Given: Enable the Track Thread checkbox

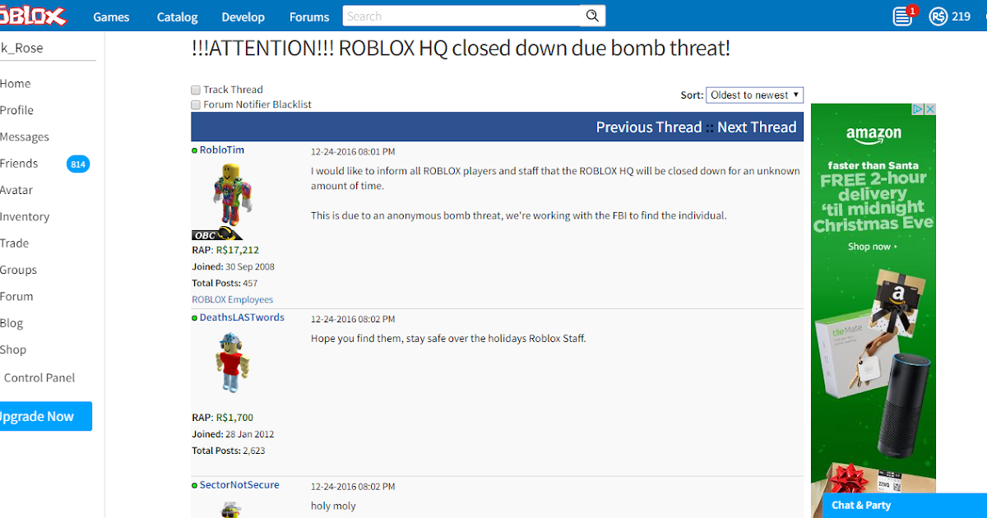Looking at the screenshot, I should pyautogui.click(x=196, y=90).
